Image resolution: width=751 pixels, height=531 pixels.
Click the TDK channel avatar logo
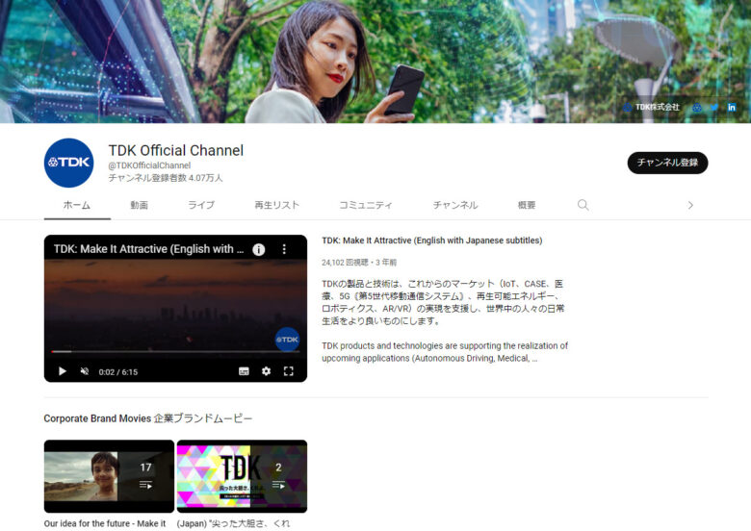(68, 163)
